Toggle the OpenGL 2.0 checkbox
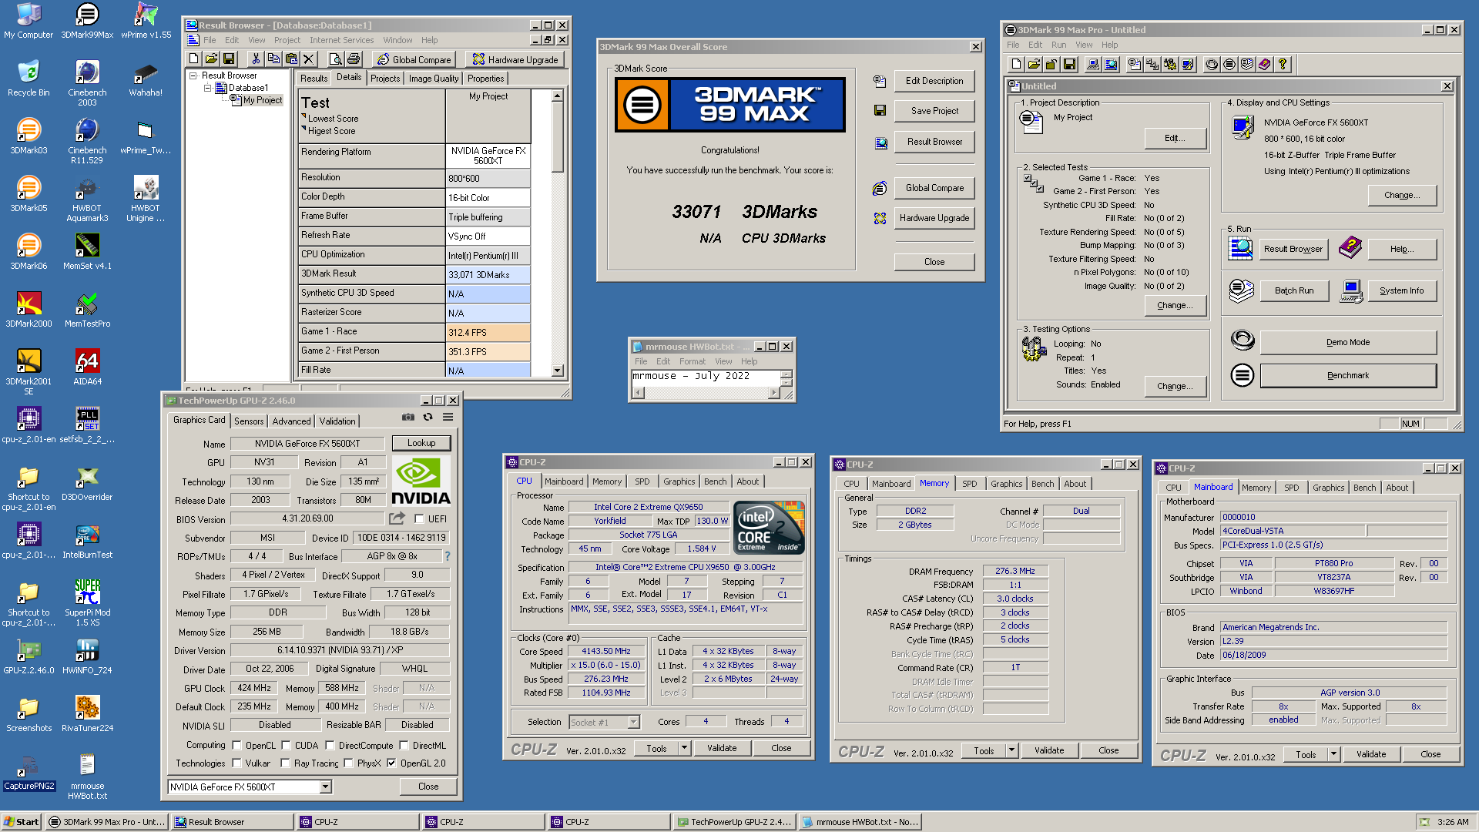The height and width of the screenshot is (832, 1479). pos(391,763)
